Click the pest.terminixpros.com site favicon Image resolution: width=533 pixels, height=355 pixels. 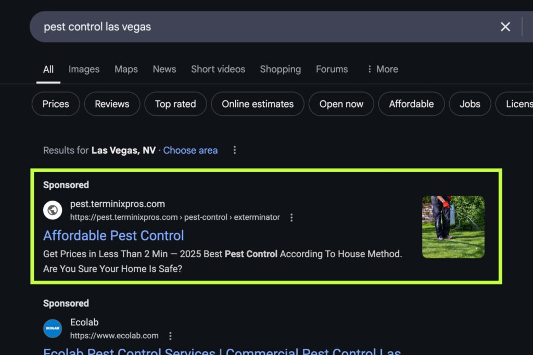[52, 210]
